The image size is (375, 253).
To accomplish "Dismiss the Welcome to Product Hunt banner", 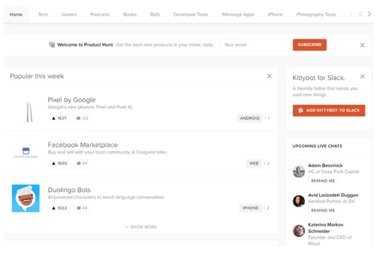I will click(362, 45).
